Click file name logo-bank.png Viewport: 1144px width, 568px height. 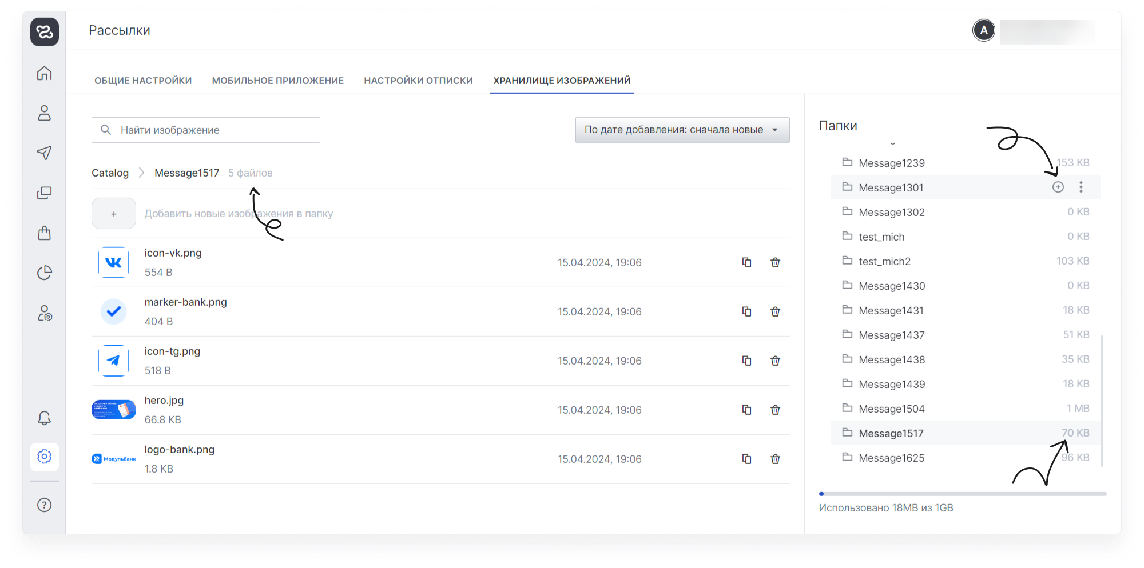click(180, 449)
